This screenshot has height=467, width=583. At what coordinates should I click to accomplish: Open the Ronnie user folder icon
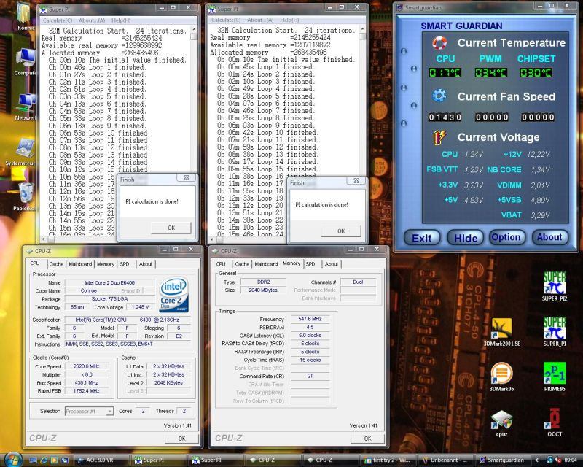coord(25,17)
